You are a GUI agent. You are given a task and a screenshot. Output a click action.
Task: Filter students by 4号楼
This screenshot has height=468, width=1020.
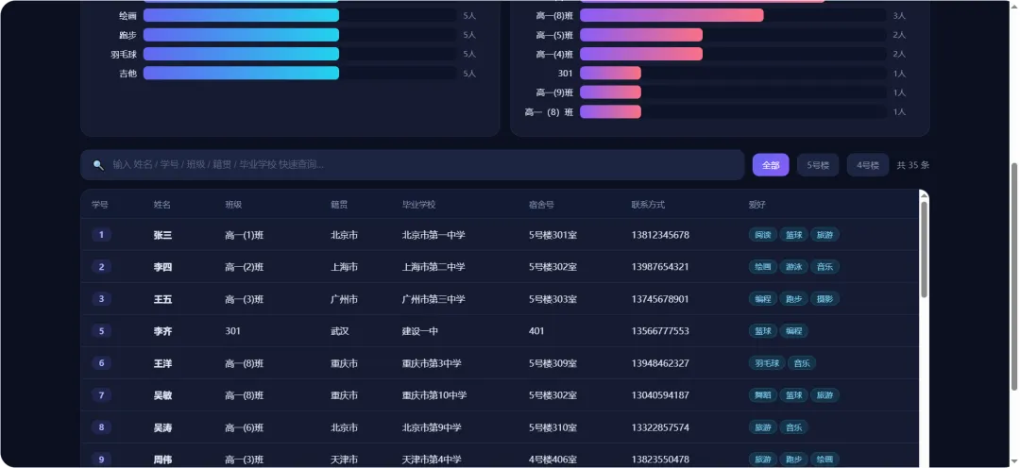point(868,165)
